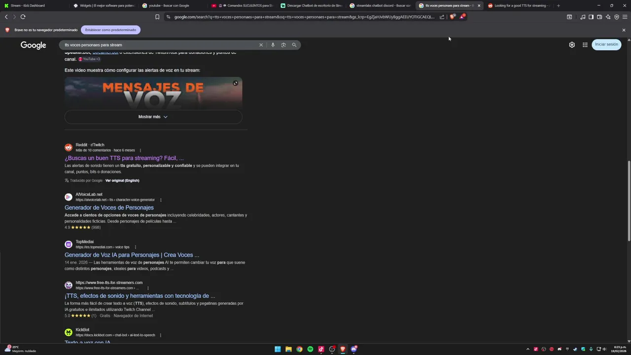The image size is (631, 355).
Task: Toggle the browser sidebar panel
Action: [x=591, y=17]
